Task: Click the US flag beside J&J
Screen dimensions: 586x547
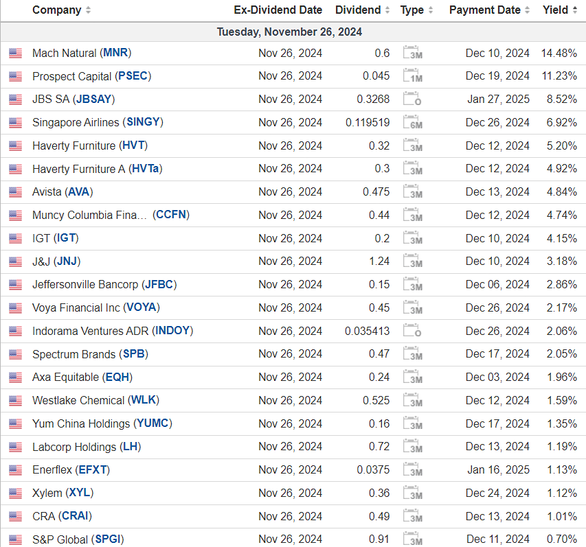Action: (15, 261)
